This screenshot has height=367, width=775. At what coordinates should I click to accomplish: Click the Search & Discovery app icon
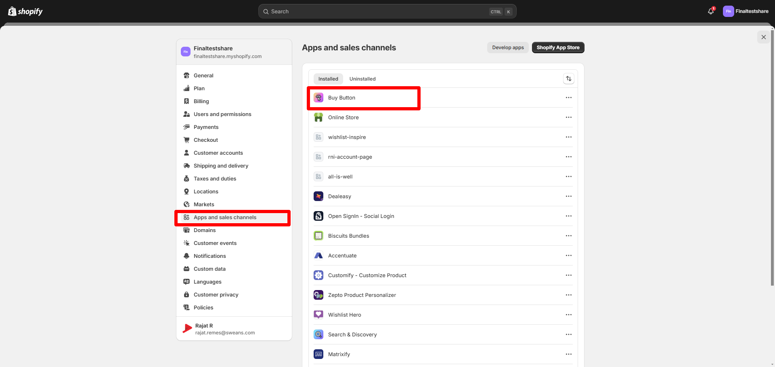tap(318, 334)
